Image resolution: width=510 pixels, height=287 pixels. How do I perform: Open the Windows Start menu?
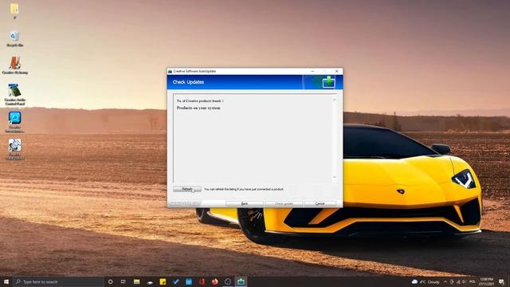(x=6, y=281)
